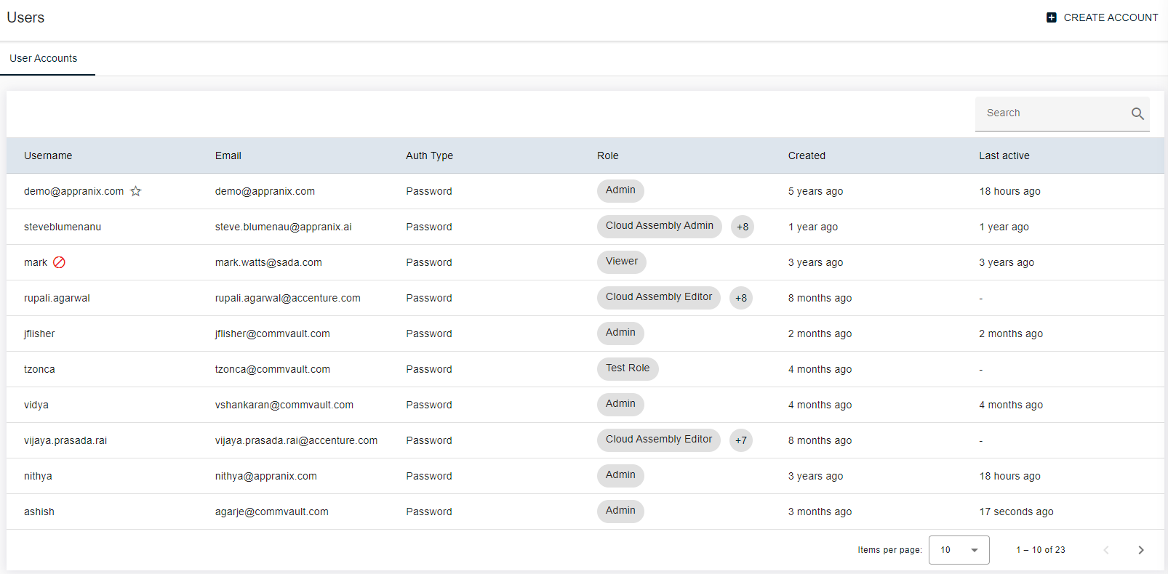This screenshot has width=1168, height=574.
Task: Click email nithya@appranix.com
Action: 265,476
